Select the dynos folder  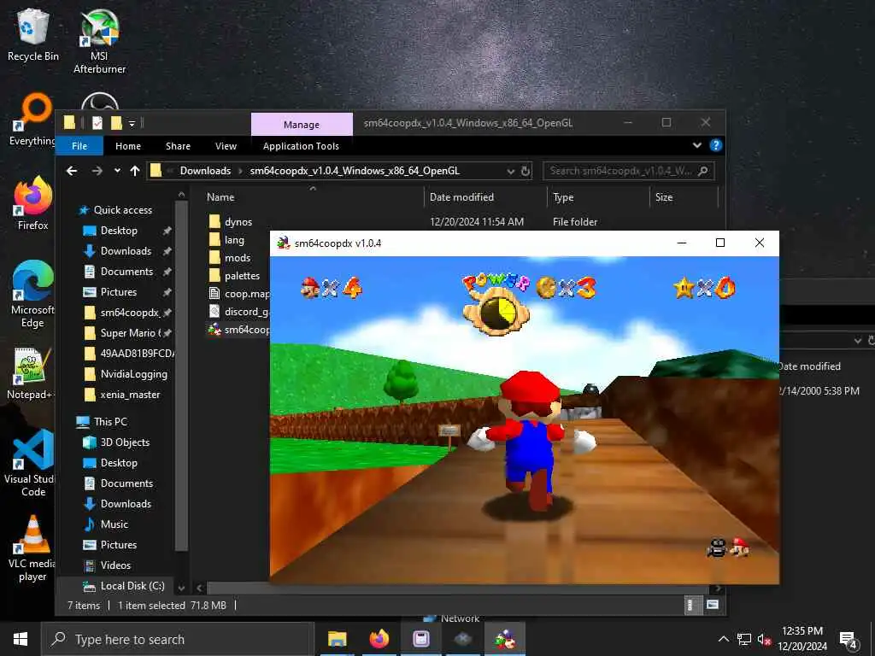238,222
